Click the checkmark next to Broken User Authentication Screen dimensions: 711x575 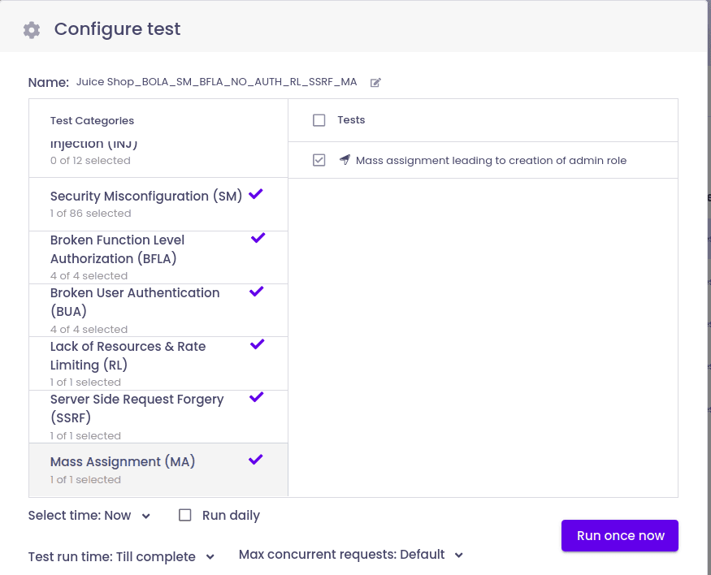(256, 291)
